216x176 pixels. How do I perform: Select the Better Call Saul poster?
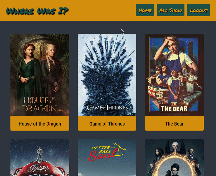click(107, 158)
